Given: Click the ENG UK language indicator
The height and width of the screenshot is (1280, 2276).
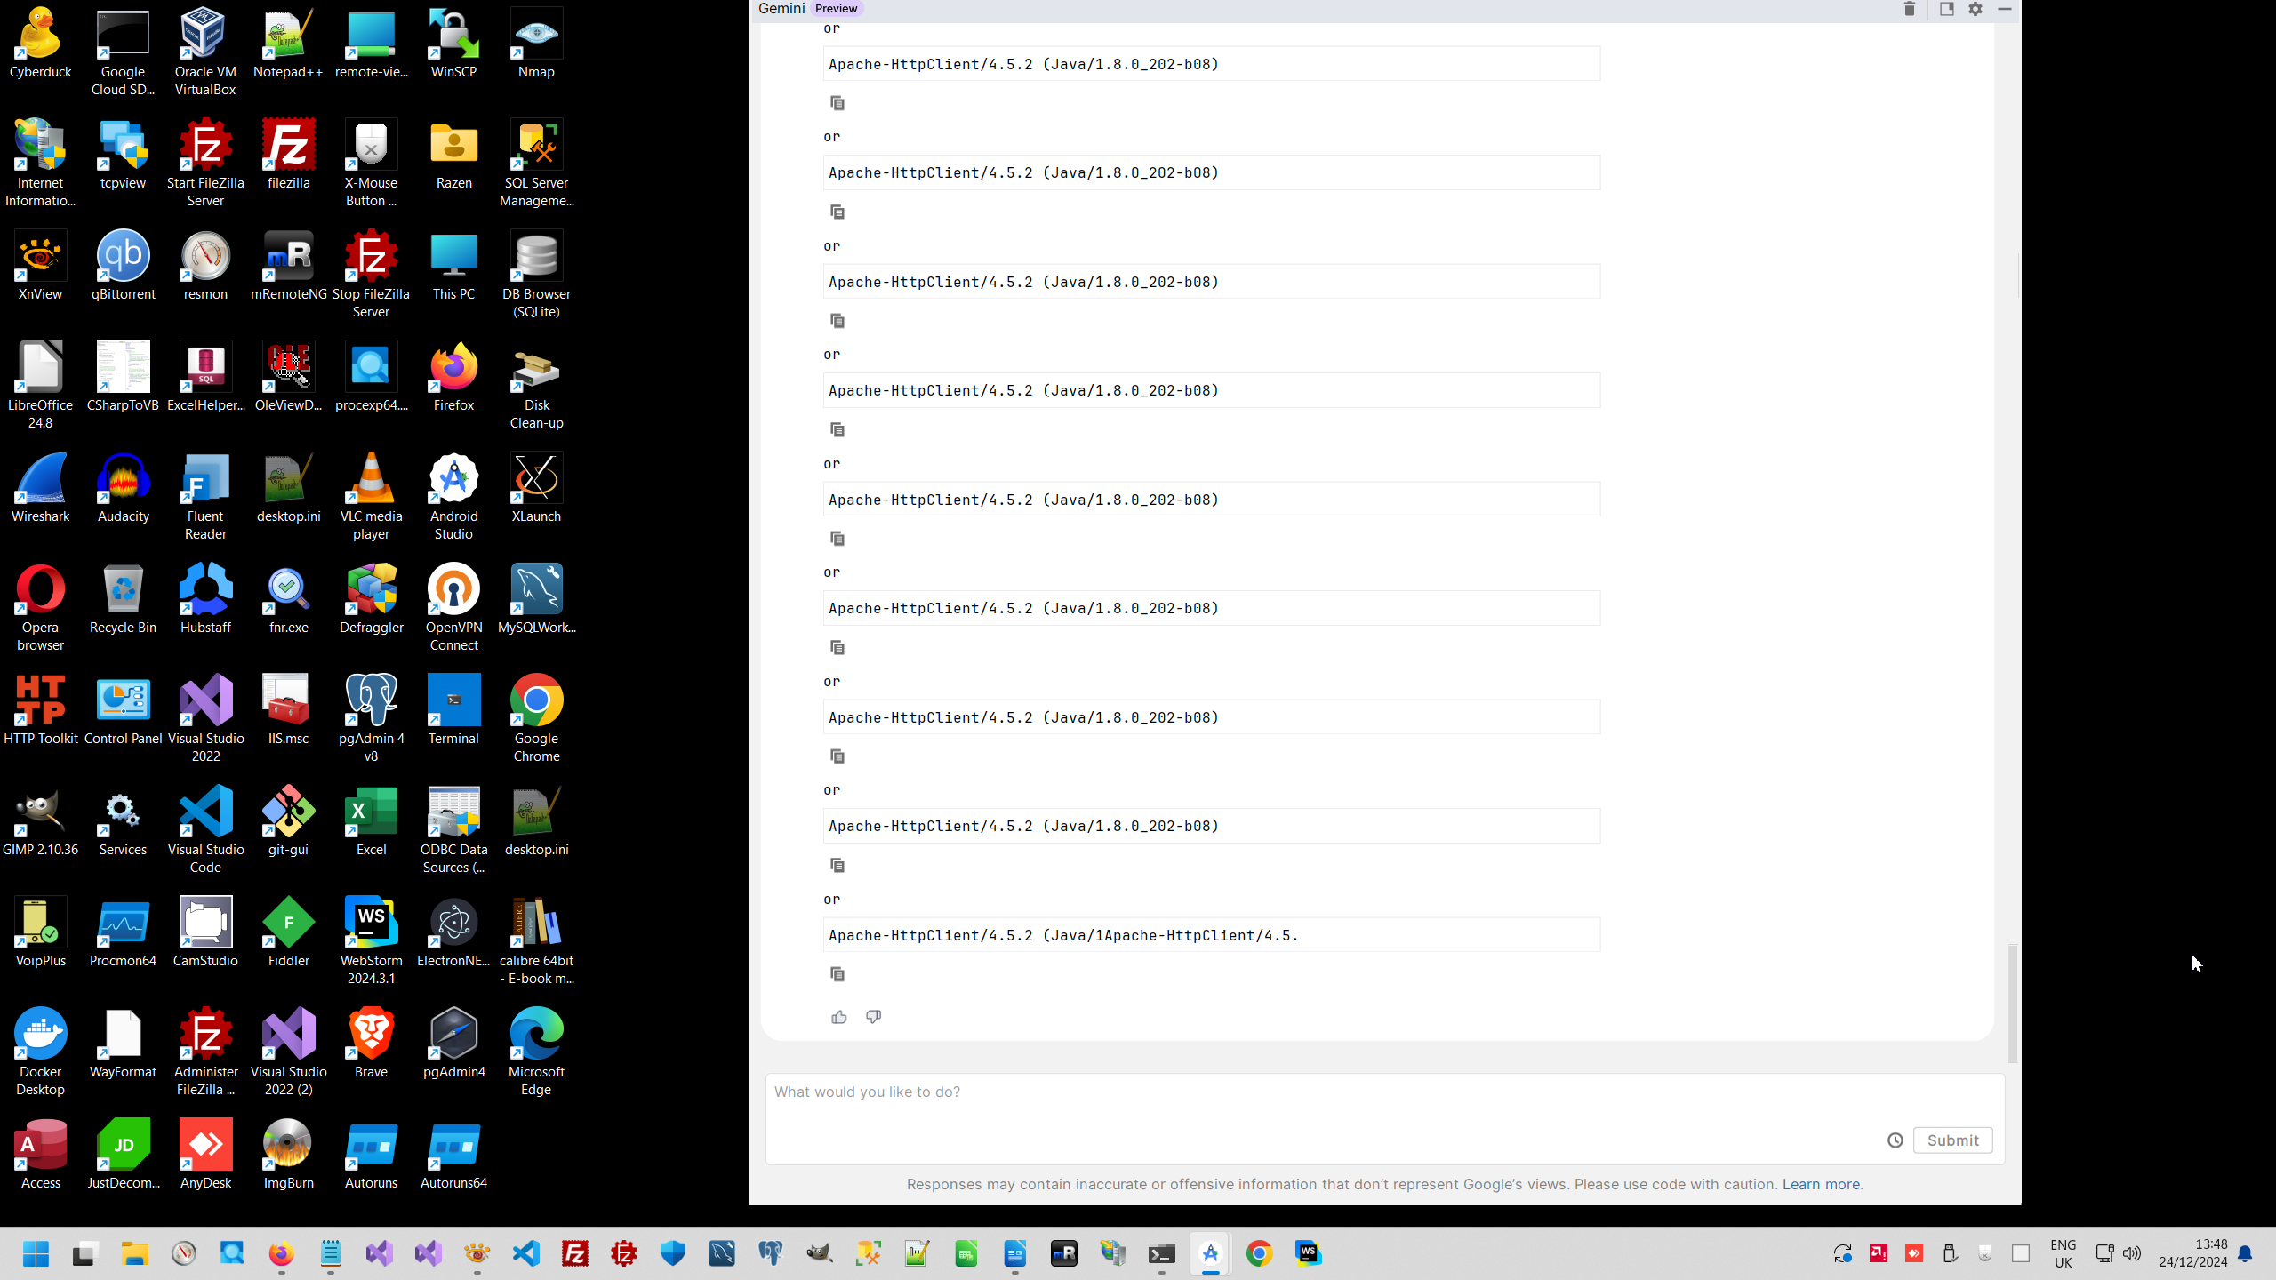Looking at the screenshot, I should [x=2063, y=1253].
